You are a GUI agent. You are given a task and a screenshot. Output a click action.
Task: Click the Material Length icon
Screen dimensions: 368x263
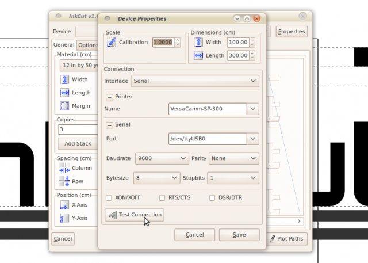coord(64,93)
